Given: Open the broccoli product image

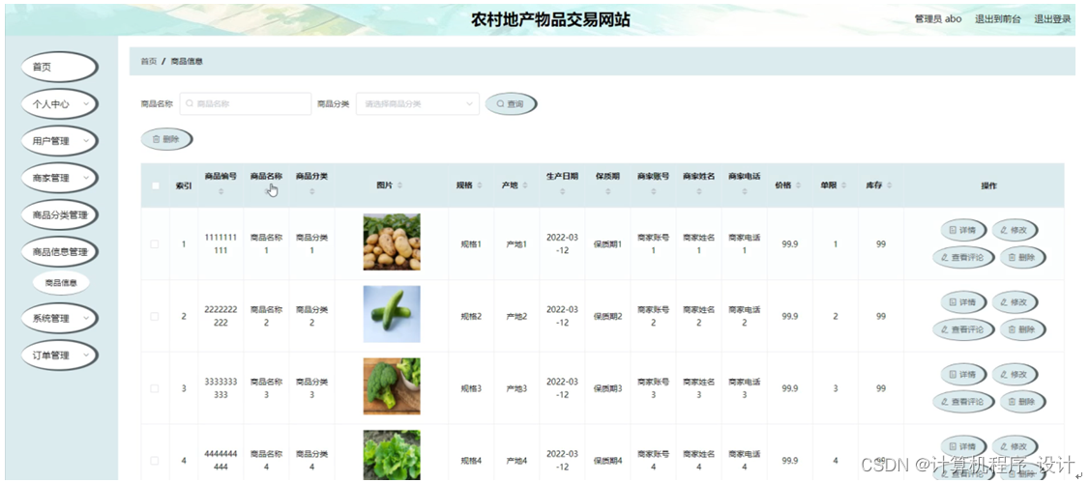Looking at the screenshot, I should 392,385.
